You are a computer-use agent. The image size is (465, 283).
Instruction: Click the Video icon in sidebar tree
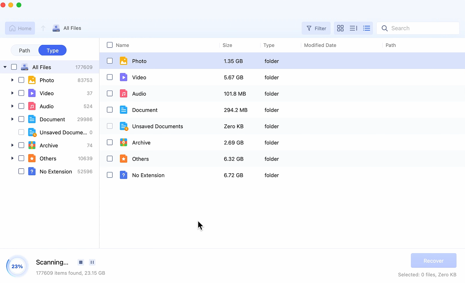[32, 93]
